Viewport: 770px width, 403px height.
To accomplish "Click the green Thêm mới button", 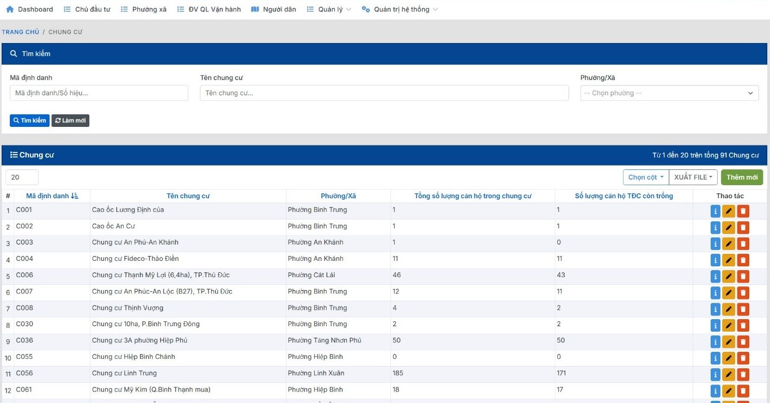I will pyautogui.click(x=742, y=177).
